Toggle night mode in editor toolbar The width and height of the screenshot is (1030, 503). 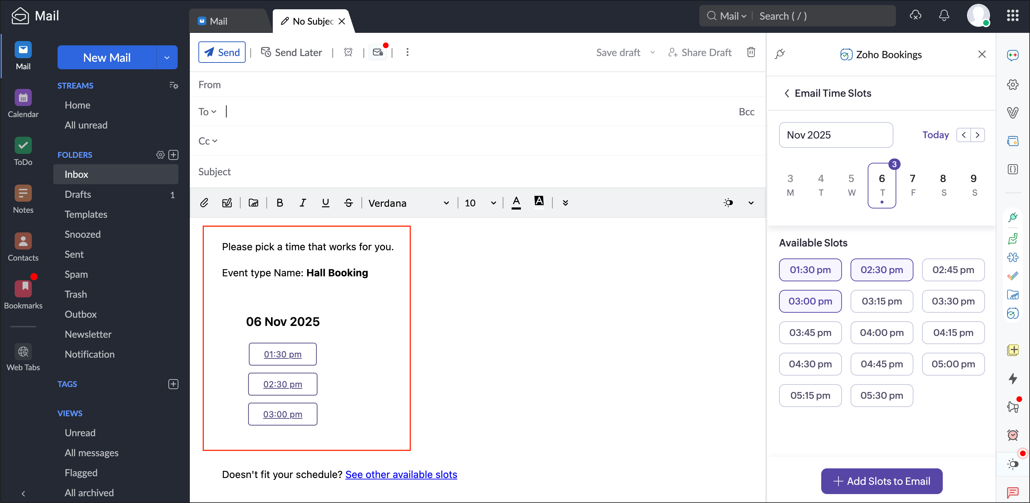pos(728,203)
